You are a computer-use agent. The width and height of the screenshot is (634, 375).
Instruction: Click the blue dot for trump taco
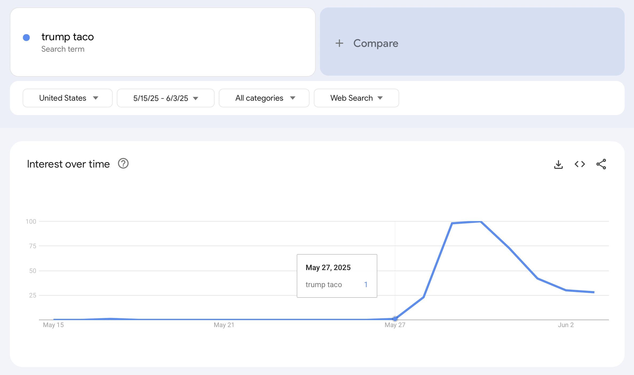pos(26,38)
